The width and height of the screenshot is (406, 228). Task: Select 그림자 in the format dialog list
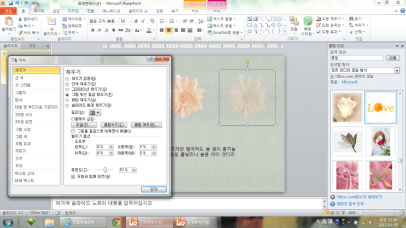pyautogui.click(x=20, y=92)
